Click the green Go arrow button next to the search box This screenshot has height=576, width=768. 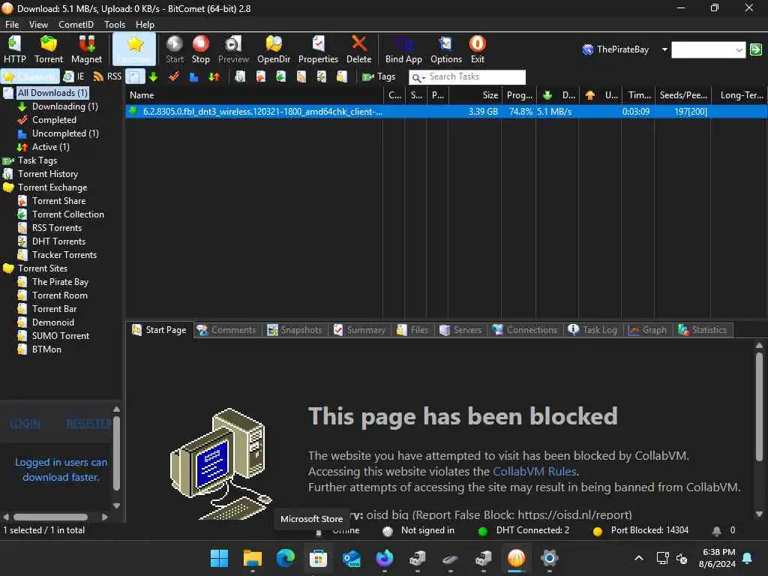coord(756,49)
